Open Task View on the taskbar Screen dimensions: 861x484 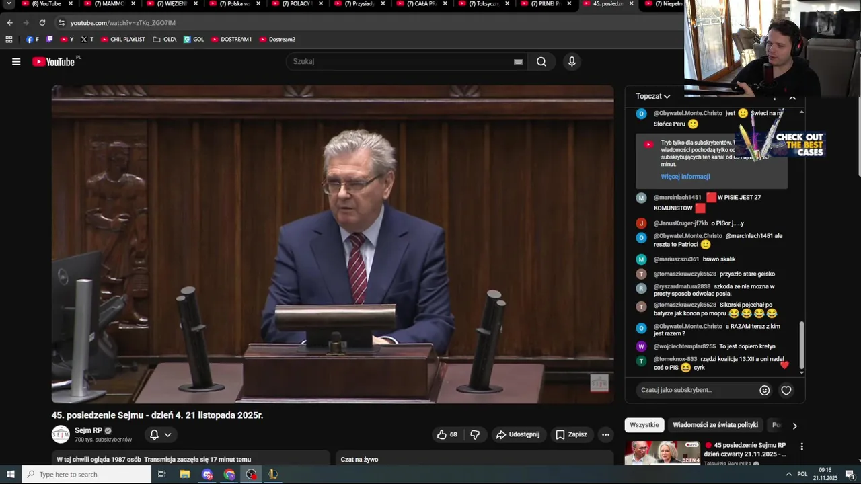pos(162,474)
